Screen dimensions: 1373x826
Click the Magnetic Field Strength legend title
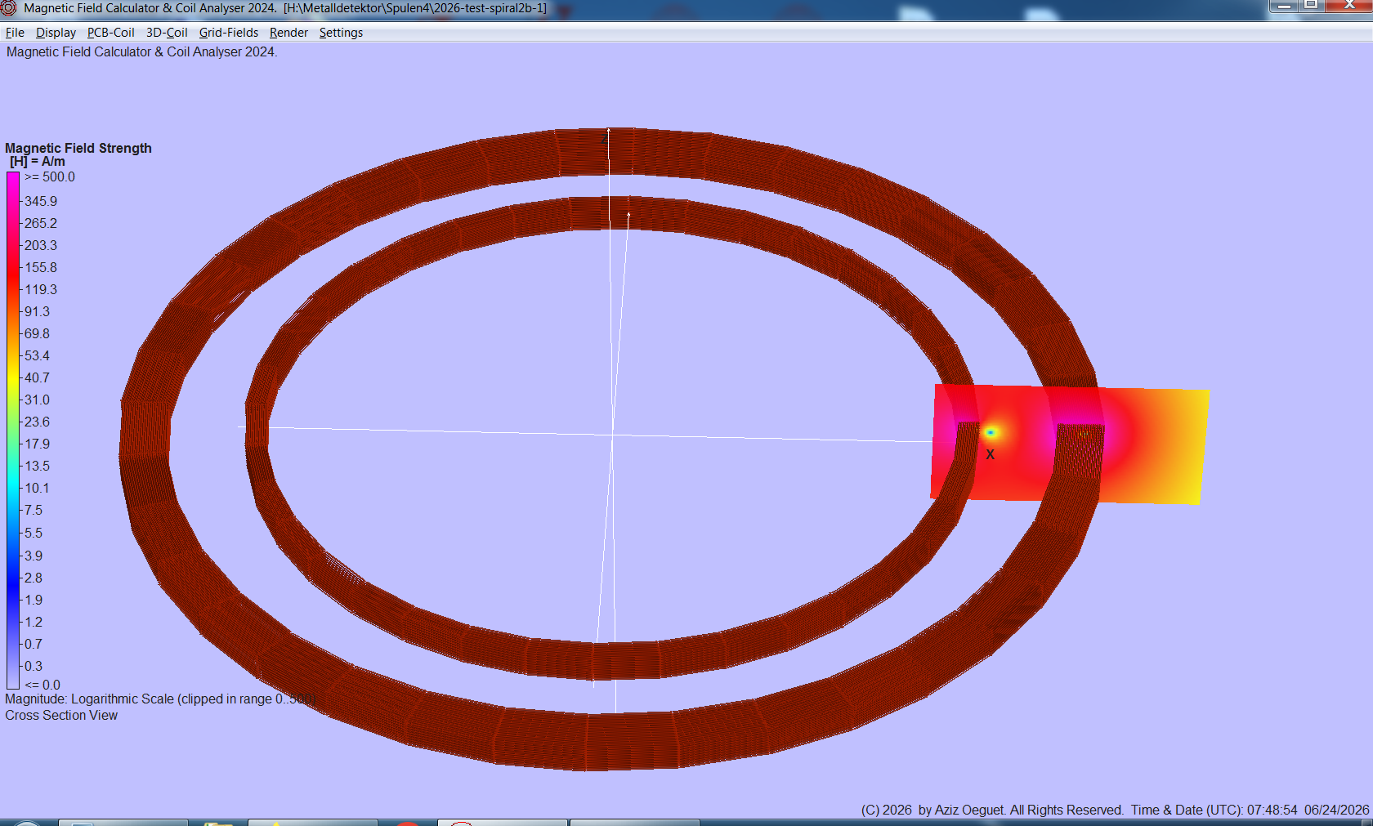pyautogui.click(x=78, y=148)
